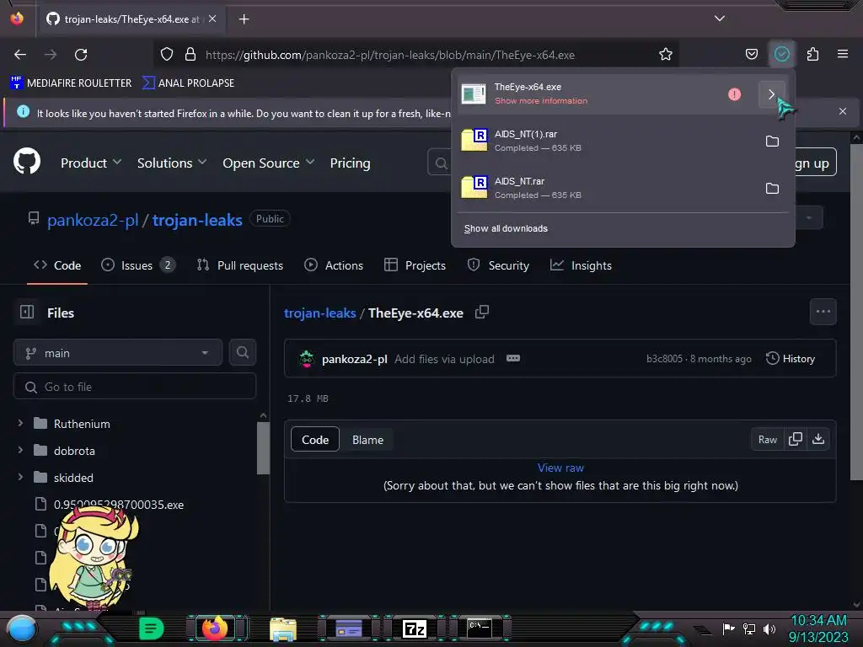
Task: Go back using the browser back arrow
Action: pos(20,55)
